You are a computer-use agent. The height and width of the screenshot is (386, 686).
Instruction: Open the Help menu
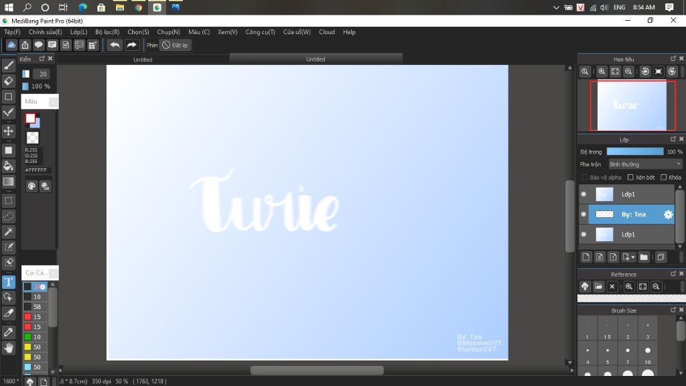tap(349, 32)
